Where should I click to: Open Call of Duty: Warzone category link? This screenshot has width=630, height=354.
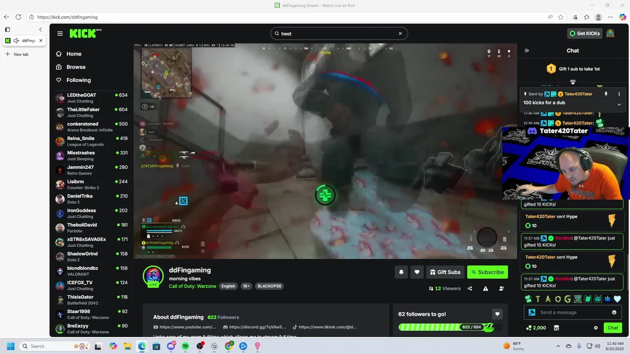192,286
